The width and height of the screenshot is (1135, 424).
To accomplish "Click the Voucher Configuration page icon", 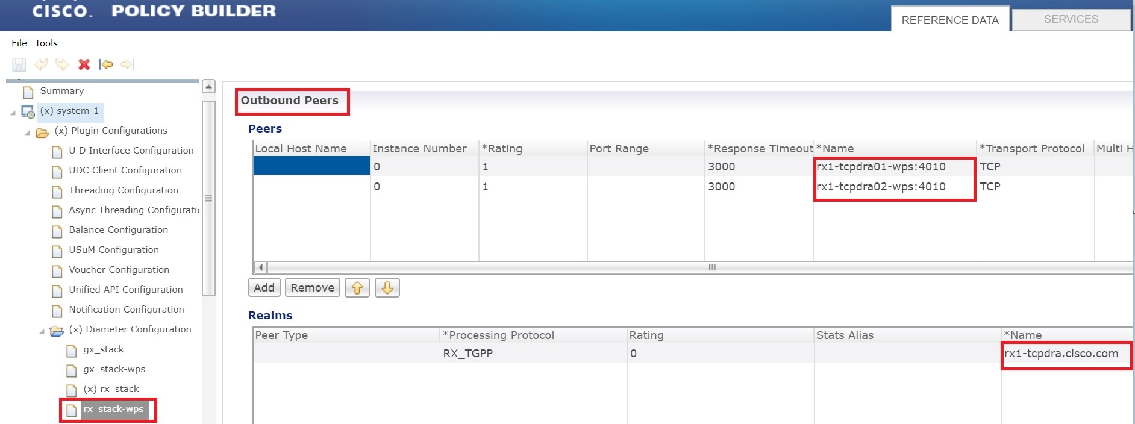I will coord(57,271).
